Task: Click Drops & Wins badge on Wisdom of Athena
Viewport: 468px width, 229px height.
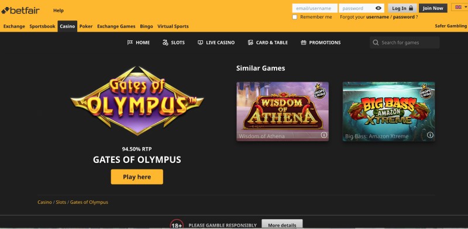Action: tap(320, 92)
